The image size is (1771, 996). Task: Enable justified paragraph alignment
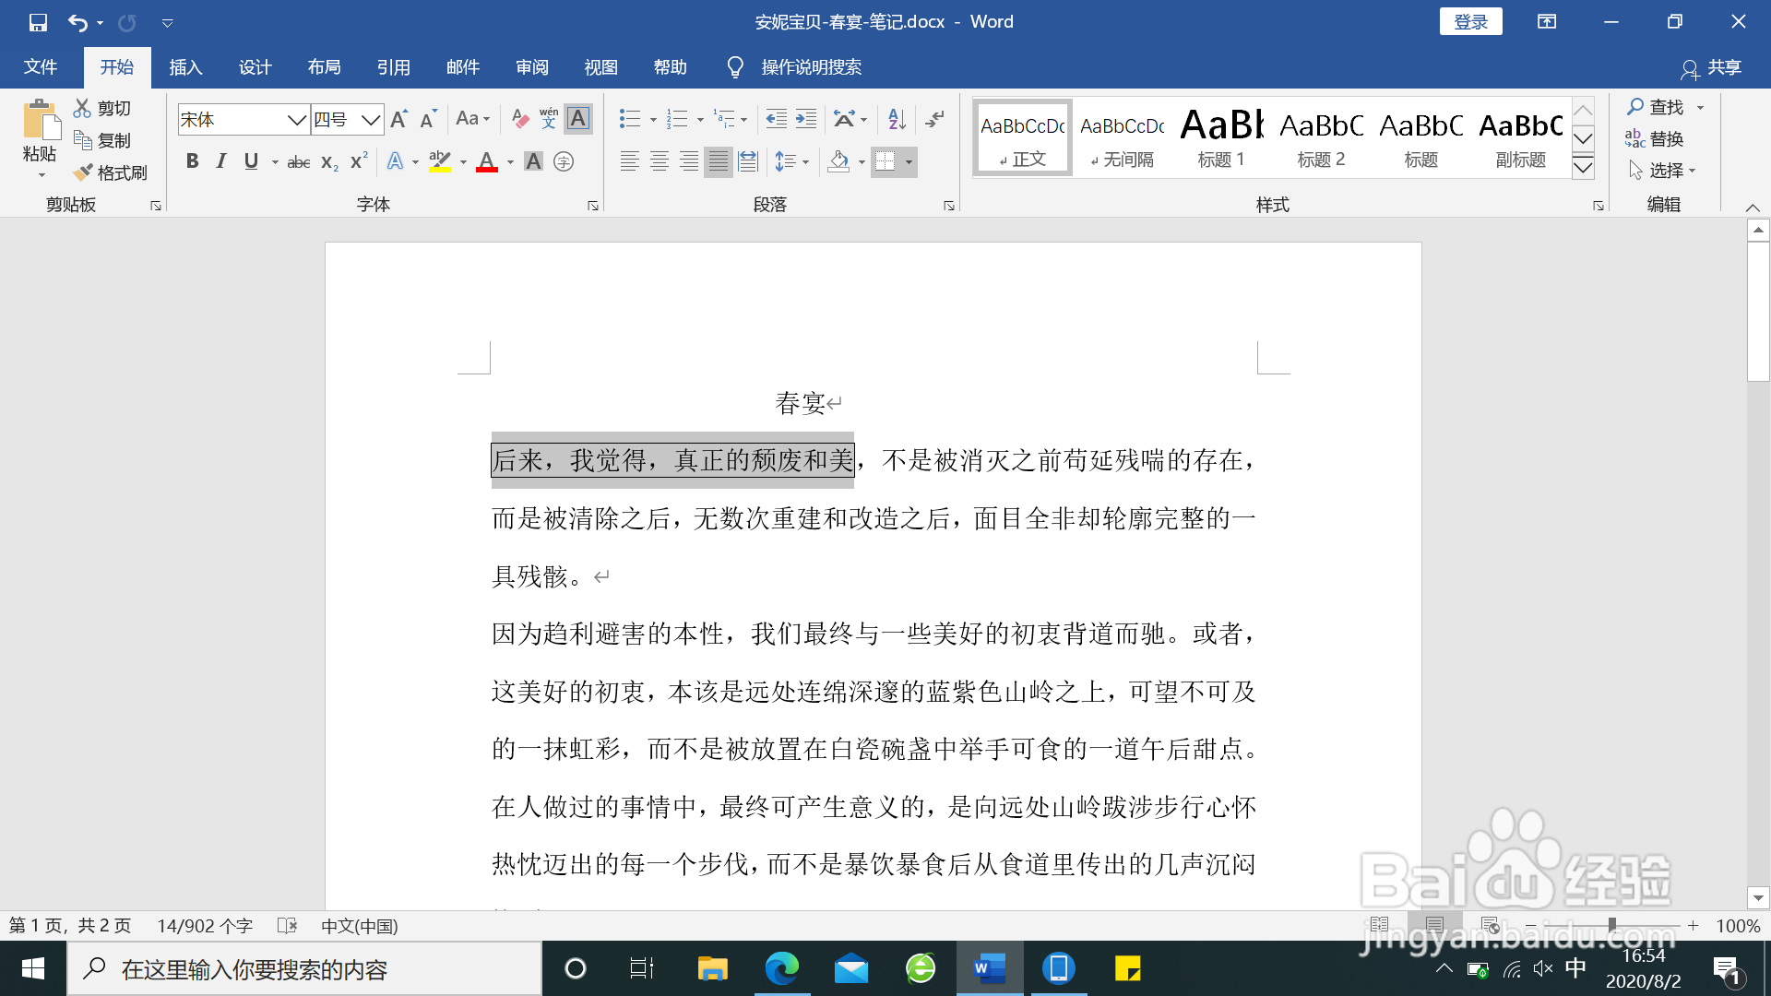718,161
